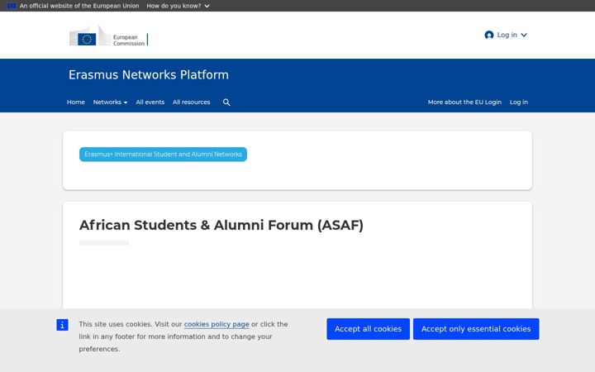Click the African Students & Alumni Forum heading

[x=221, y=225]
